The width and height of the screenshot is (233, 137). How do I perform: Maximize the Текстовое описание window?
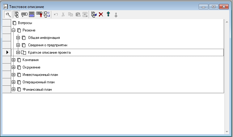214,7
